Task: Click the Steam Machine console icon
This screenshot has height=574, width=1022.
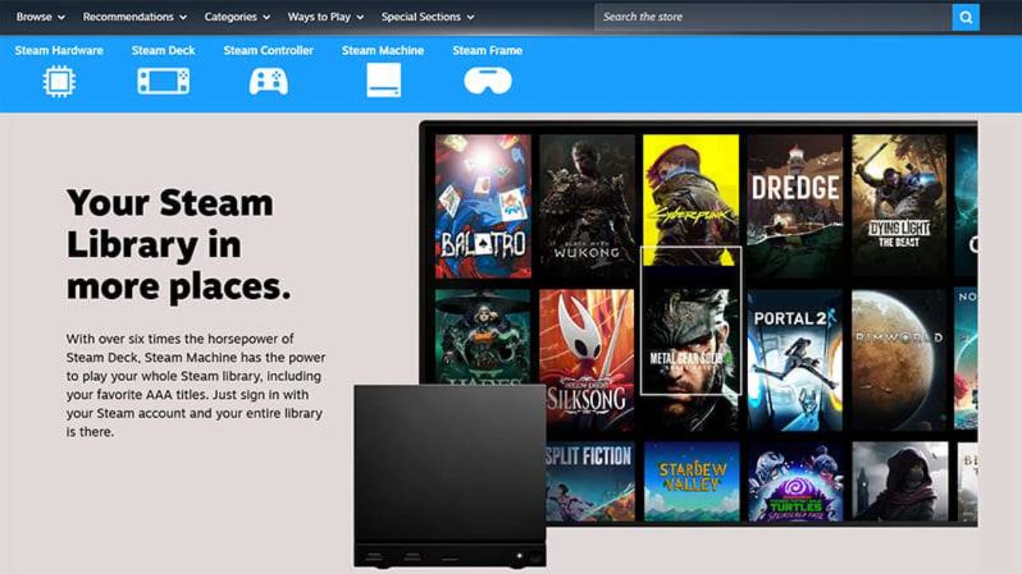Action: pyautogui.click(x=383, y=80)
